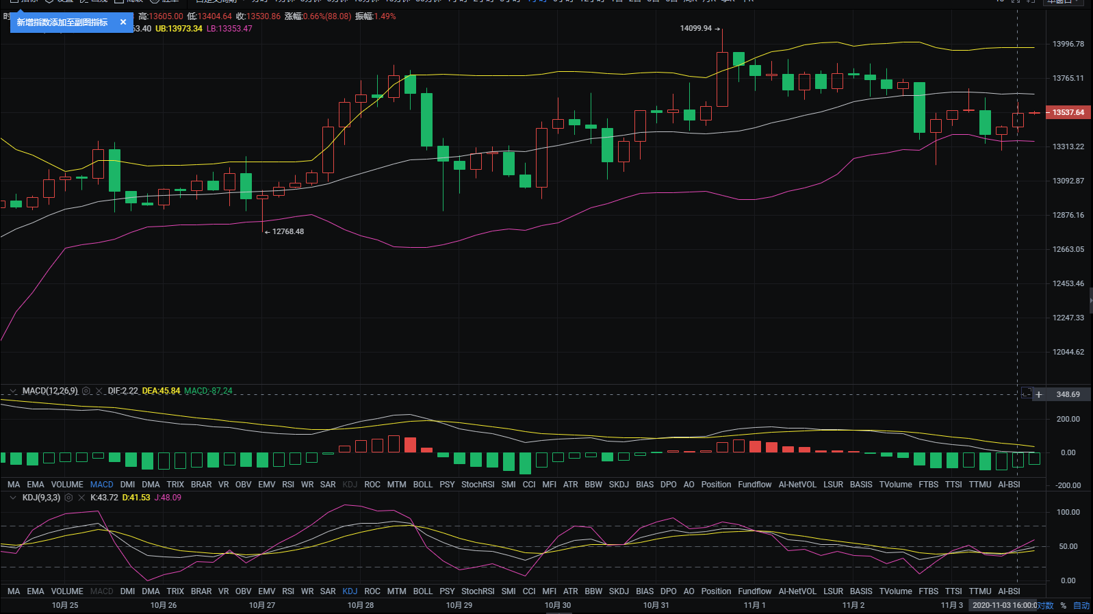The height and width of the screenshot is (614, 1093).
Task: Switch KDJ pane to VR indicator
Action: coord(224,591)
